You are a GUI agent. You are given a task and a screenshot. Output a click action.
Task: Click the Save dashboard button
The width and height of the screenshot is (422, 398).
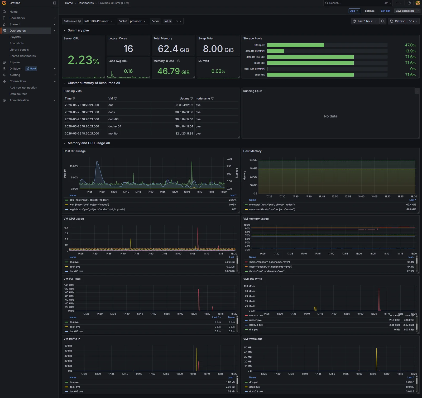[x=405, y=11]
